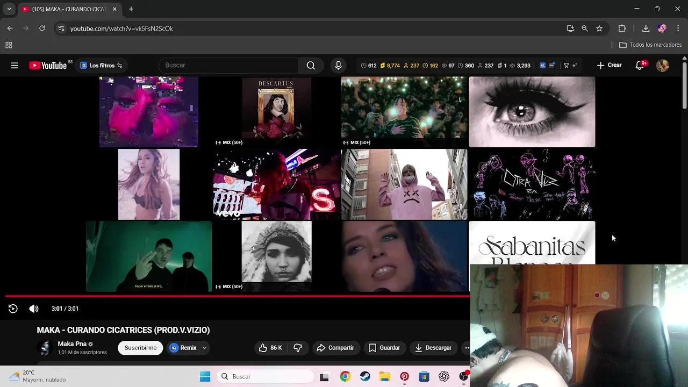The height and width of the screenshot is (387, 688).
Task: Click the blue vidIQ logo in stats bar
Action: (542, 66)
